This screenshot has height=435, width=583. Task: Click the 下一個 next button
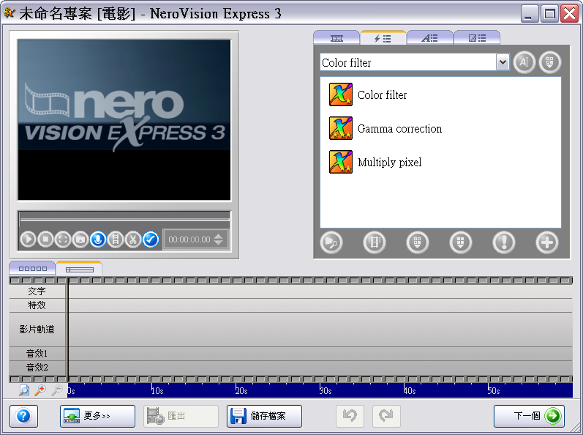tap(529, 416)
